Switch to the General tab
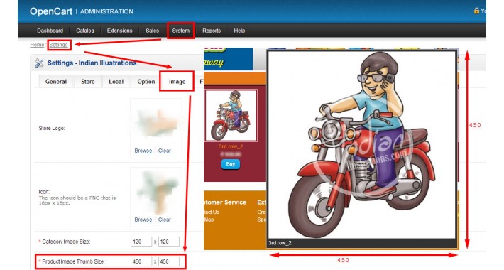 pyautogui.click(x=56, y=82)
